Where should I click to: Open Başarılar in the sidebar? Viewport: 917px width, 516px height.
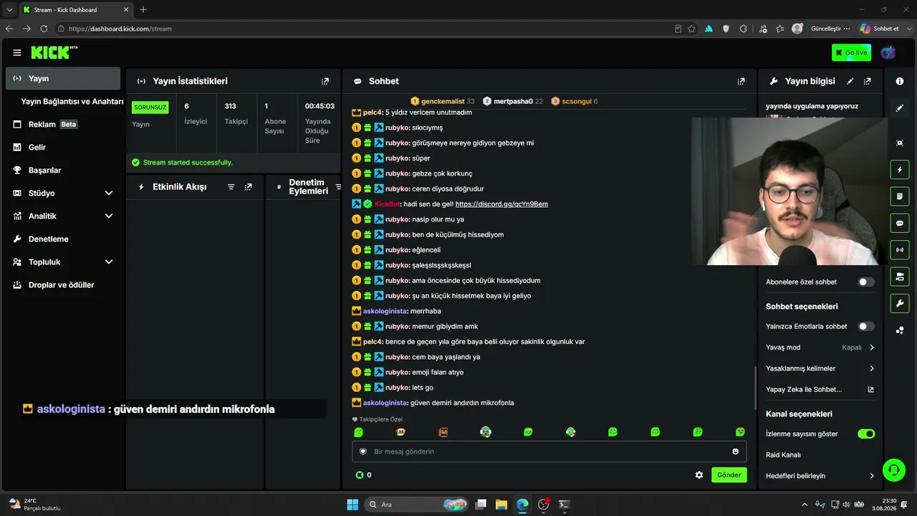coord(63,170)
